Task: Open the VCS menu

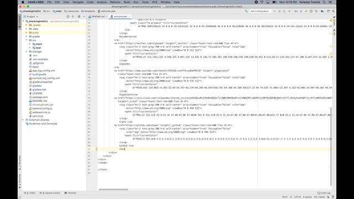Action: (x=154, y=2)
